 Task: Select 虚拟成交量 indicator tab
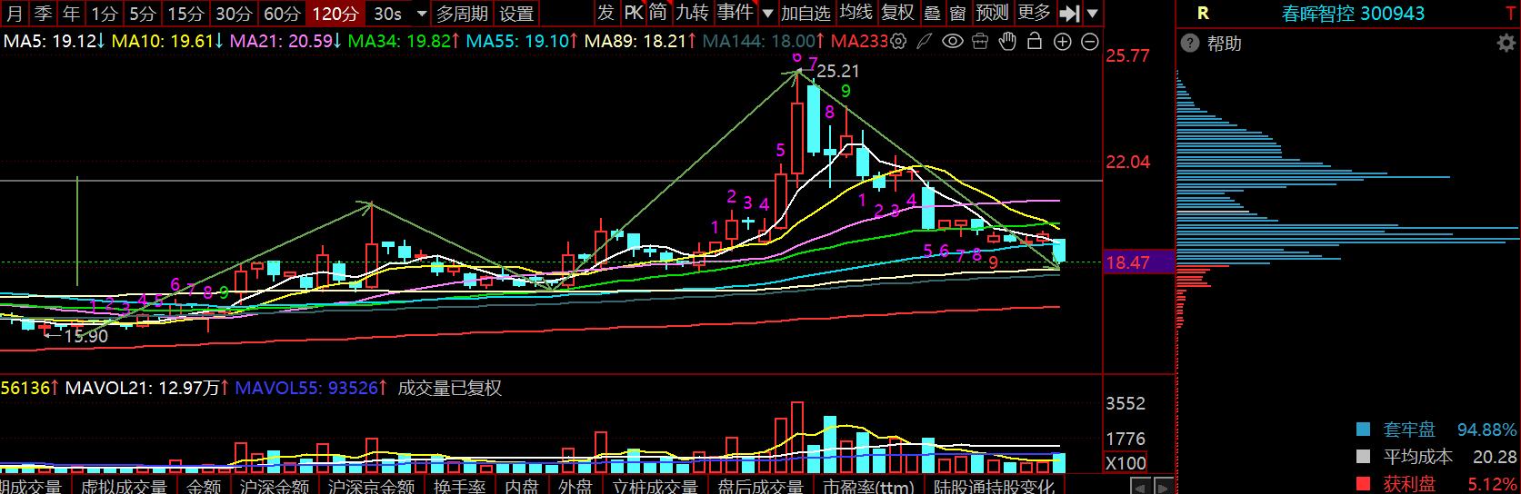point(124,486)
